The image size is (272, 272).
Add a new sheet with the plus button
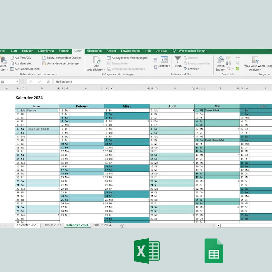(122, 226)
